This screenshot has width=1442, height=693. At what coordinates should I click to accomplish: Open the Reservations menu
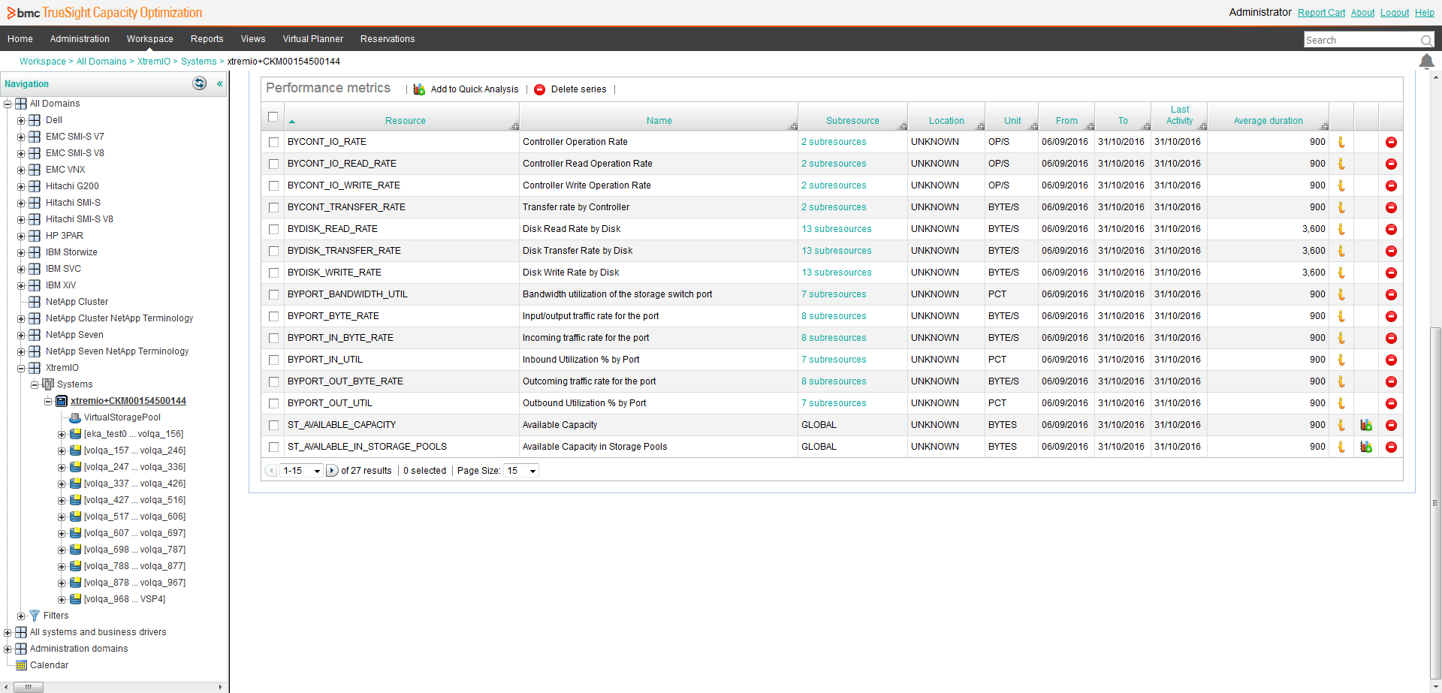(x=388, y=39)
